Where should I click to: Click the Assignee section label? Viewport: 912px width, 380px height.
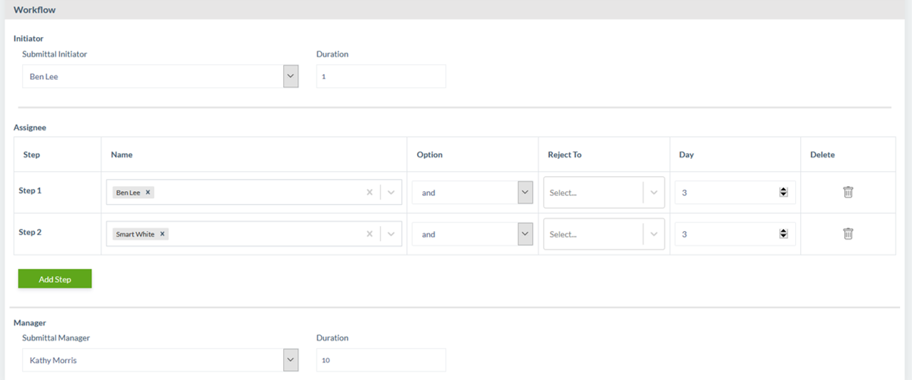pos(30,128)
